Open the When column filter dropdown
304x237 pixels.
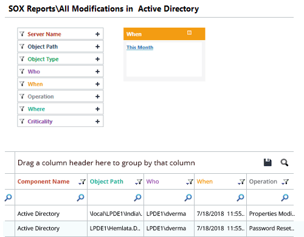tap(241, 182)
